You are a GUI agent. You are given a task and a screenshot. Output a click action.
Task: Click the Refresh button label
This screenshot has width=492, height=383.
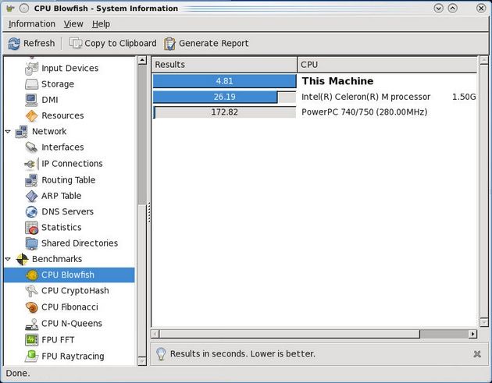[39, 43]
